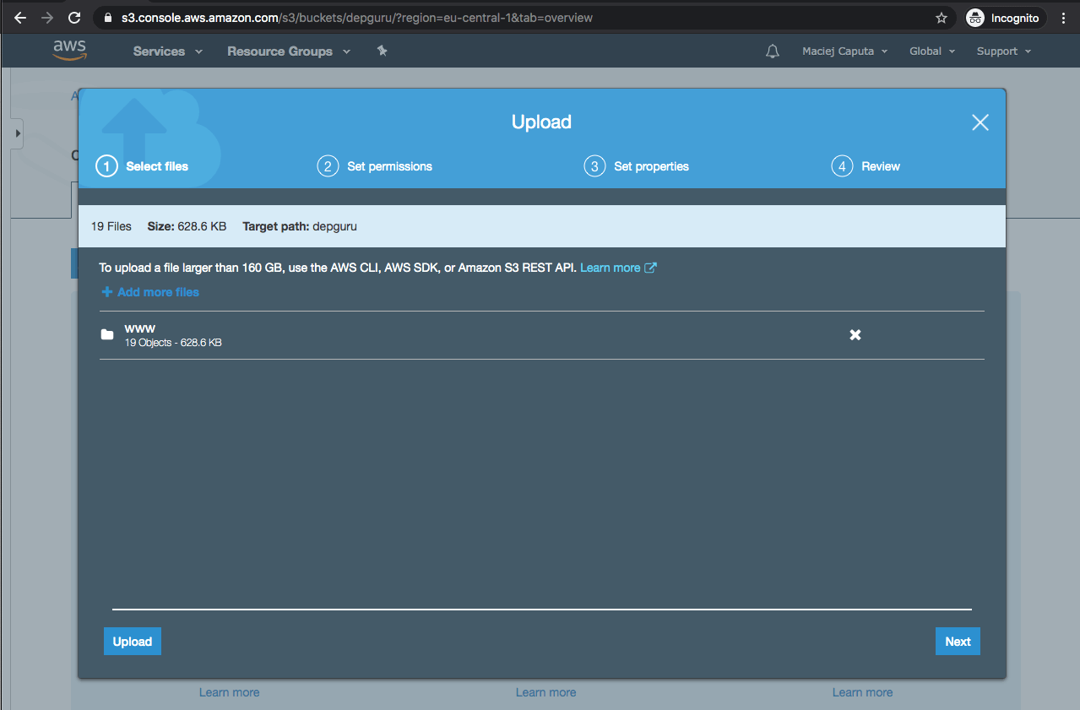Expand the Resource Groups dropdown
Screen dimensions: 1080x710
pyautogui.click(x=290, y=51)
